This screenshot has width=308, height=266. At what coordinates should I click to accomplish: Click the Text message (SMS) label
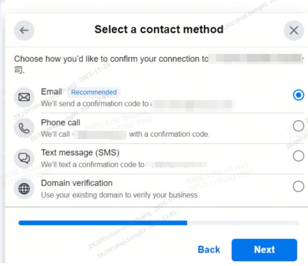80,153
